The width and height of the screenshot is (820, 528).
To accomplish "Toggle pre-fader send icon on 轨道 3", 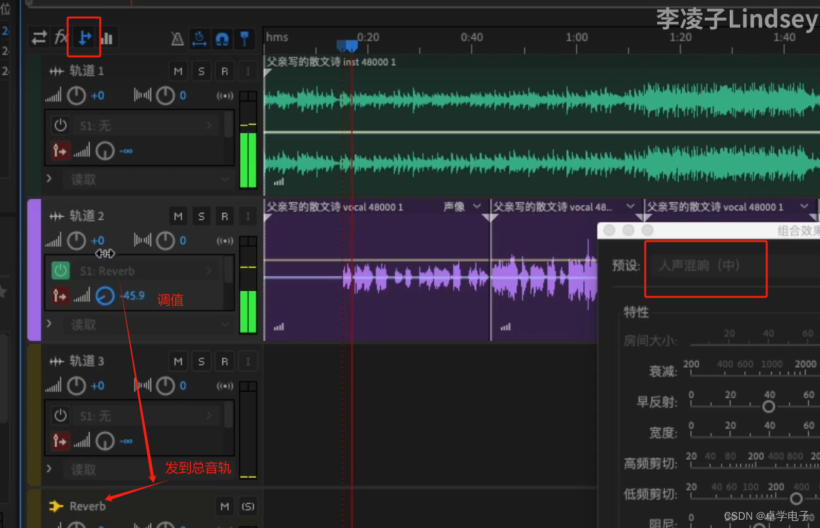I will (x=60, y=440).
